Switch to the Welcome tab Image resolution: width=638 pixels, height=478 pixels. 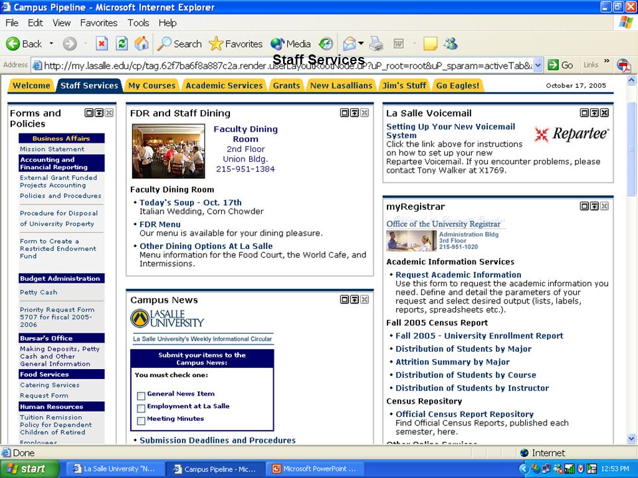[31, 86]
